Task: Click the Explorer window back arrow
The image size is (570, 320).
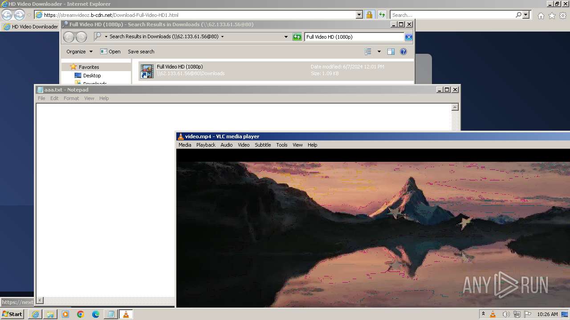Action: pos(69,37)
